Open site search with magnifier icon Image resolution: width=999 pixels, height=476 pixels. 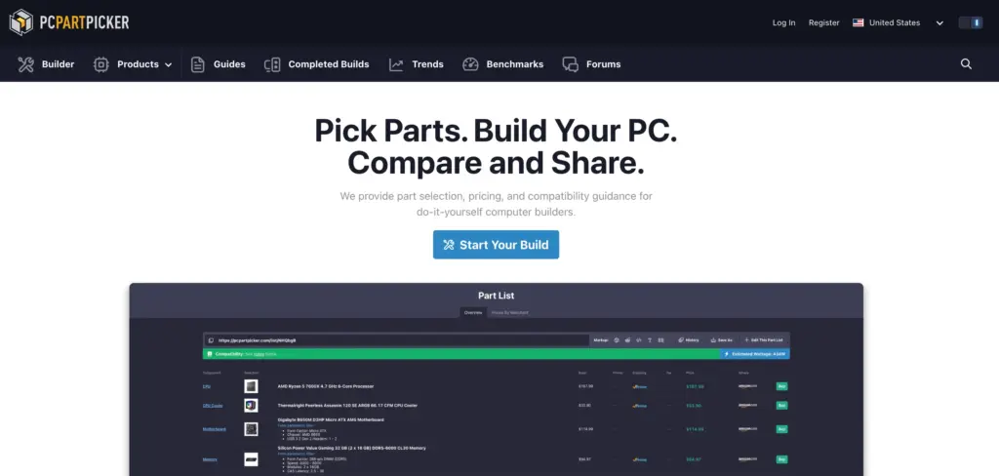(x=966, y=63)
